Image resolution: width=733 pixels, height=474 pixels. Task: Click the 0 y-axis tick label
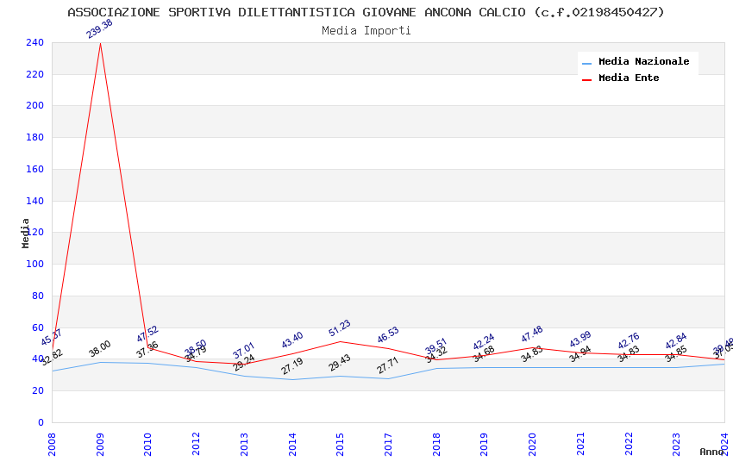pos(41,422)
